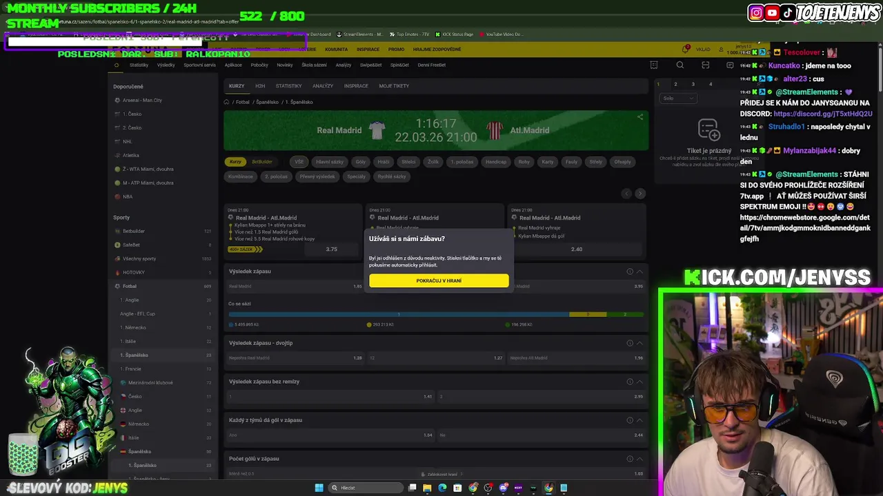Toggle the Kurzy yellow pill

tap(235, 162)
